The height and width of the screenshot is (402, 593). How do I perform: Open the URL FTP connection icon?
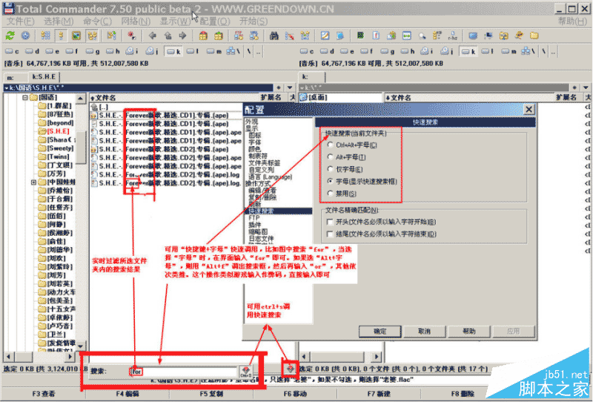click(x=254, y=36)
